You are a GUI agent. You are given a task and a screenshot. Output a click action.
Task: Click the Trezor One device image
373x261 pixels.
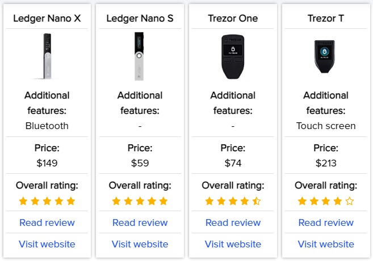(x=233, y=57)
